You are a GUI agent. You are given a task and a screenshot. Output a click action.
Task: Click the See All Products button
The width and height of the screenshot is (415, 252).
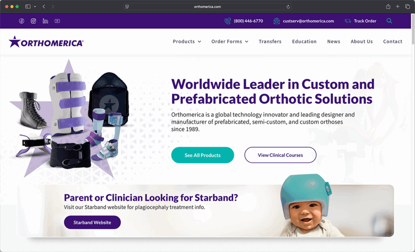point(203,155)
